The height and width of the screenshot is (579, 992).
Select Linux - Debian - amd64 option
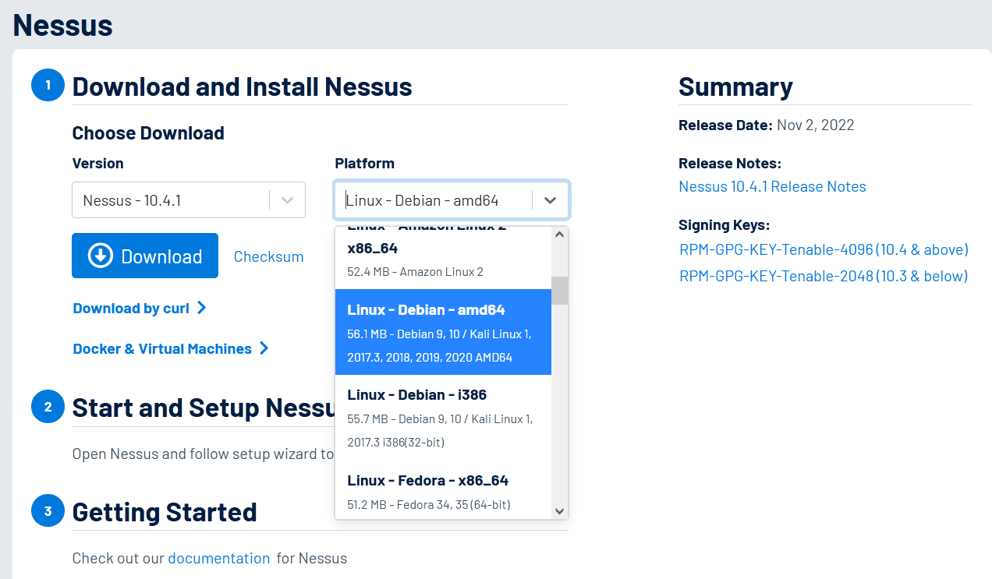point(443,333)
